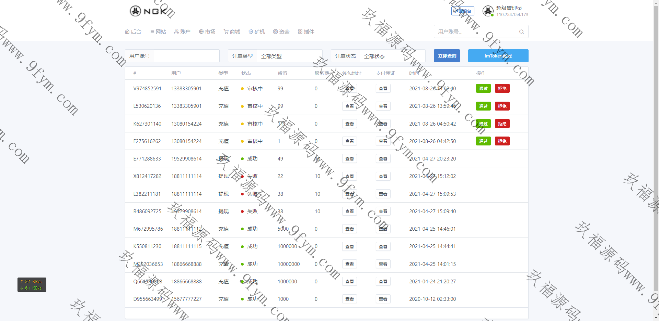
Task: Open the 矿机 menu
Action: pos(256,32)
